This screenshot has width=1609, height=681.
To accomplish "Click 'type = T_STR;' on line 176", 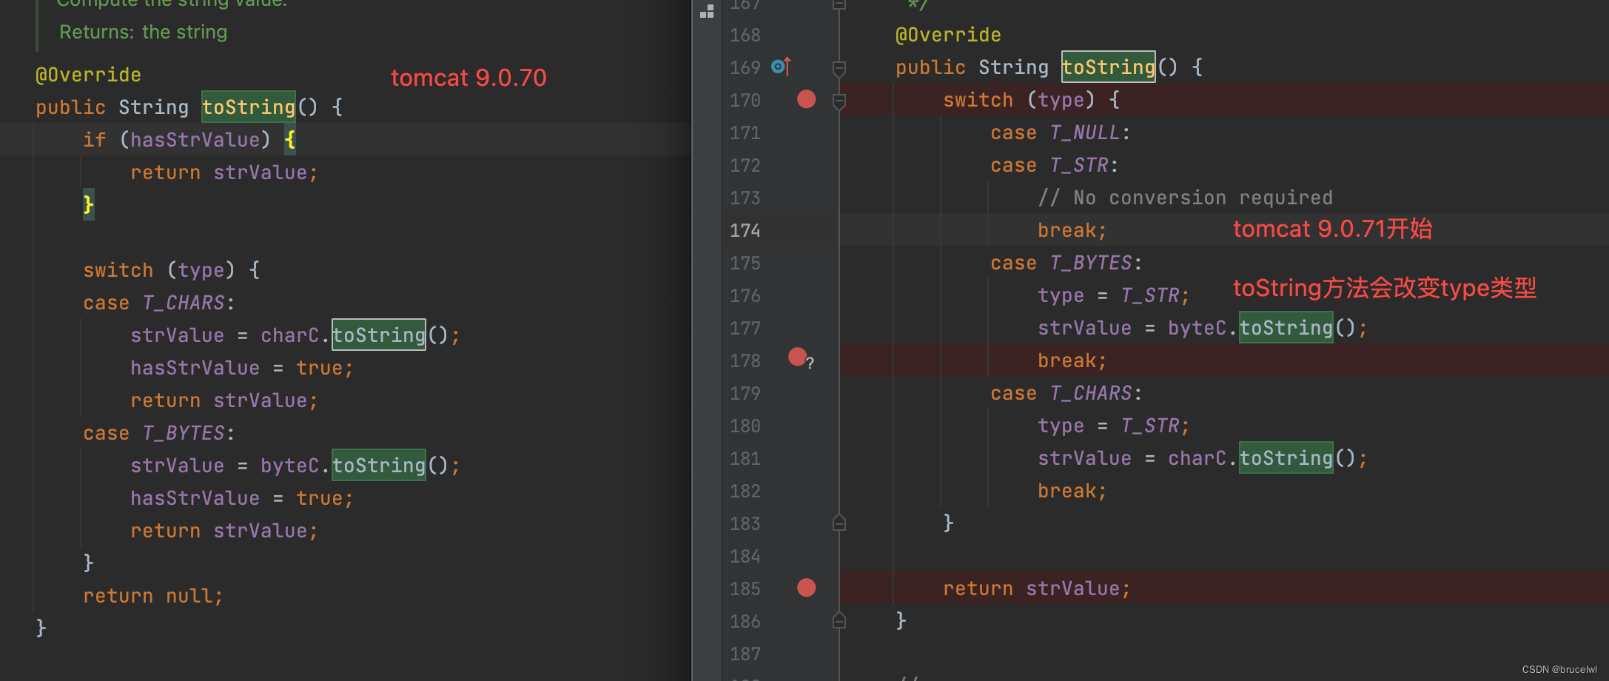I will tap(1113, 295).
